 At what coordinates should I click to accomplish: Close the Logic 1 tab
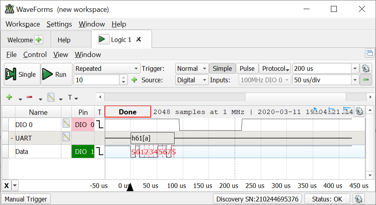139,39
